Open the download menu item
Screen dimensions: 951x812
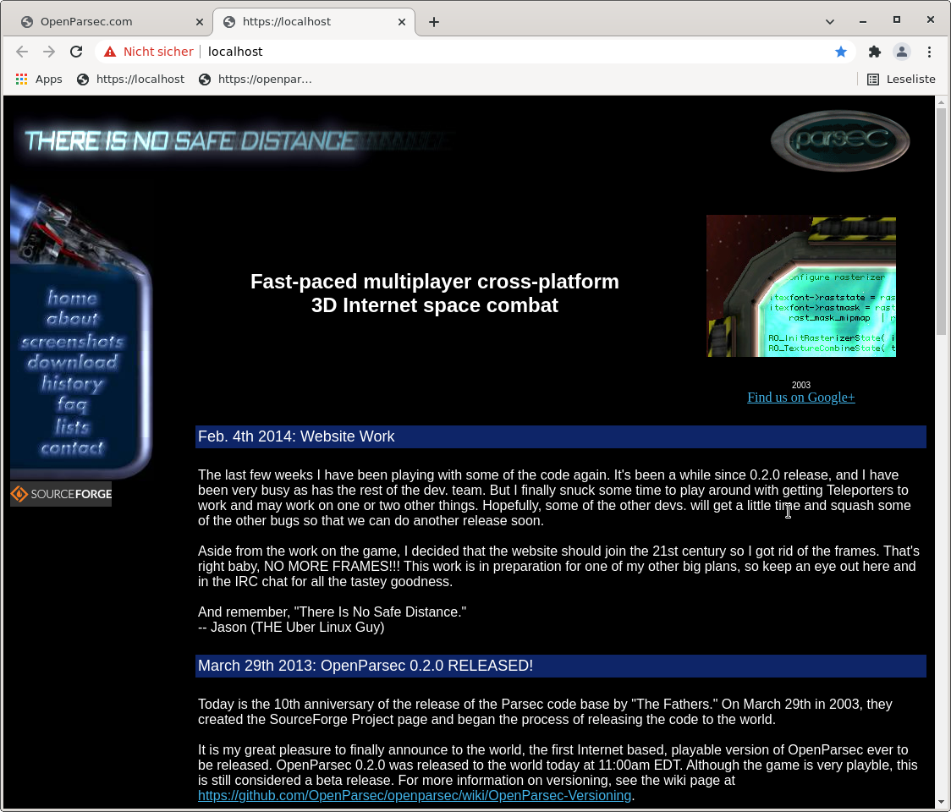(72, 362)
